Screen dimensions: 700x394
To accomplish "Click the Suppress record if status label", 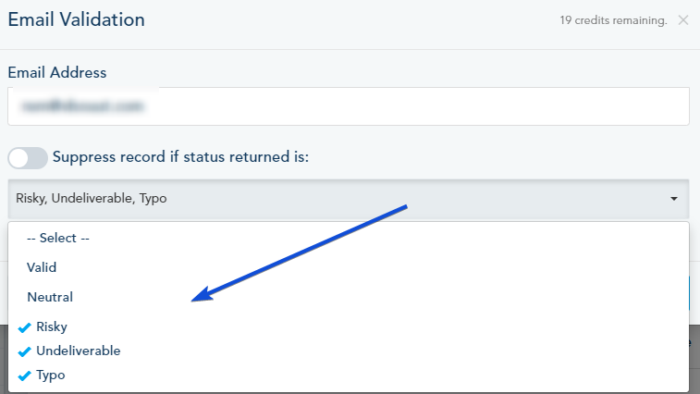I will 180,157.
